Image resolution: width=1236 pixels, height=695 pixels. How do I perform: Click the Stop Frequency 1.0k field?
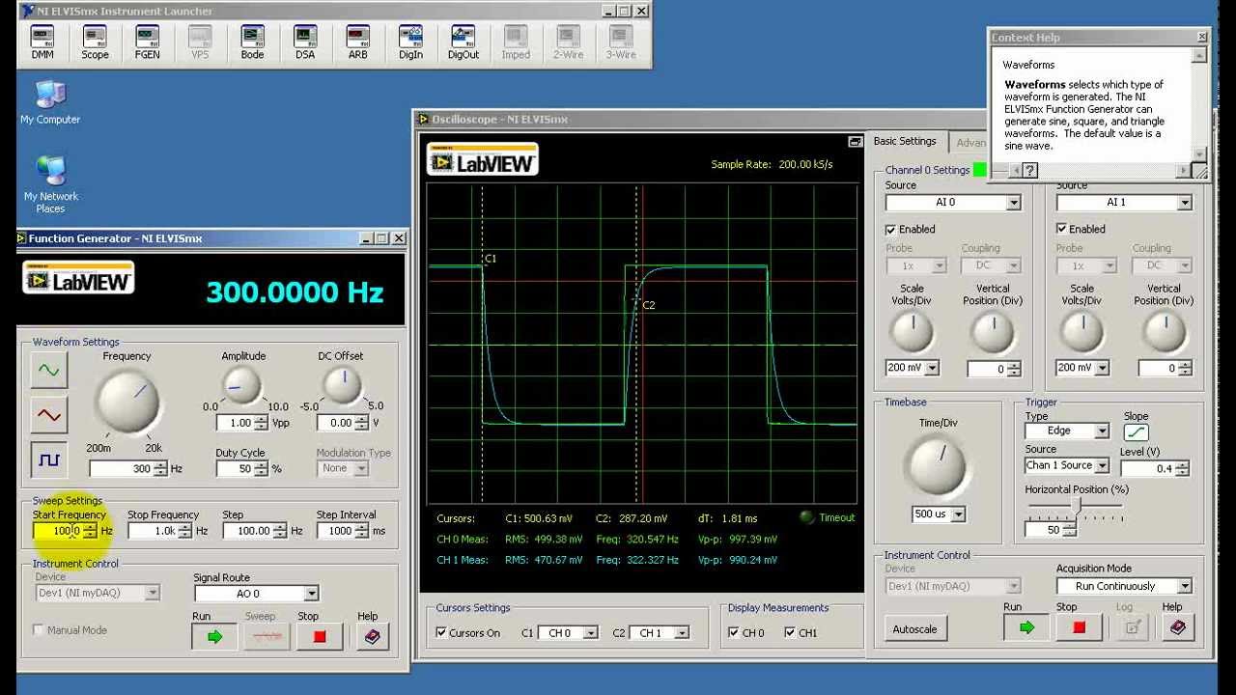[153, 531]
